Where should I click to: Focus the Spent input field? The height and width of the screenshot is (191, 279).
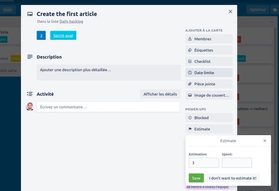point(237,163)
